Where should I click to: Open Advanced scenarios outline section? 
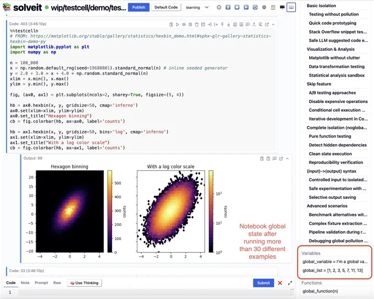327,206
